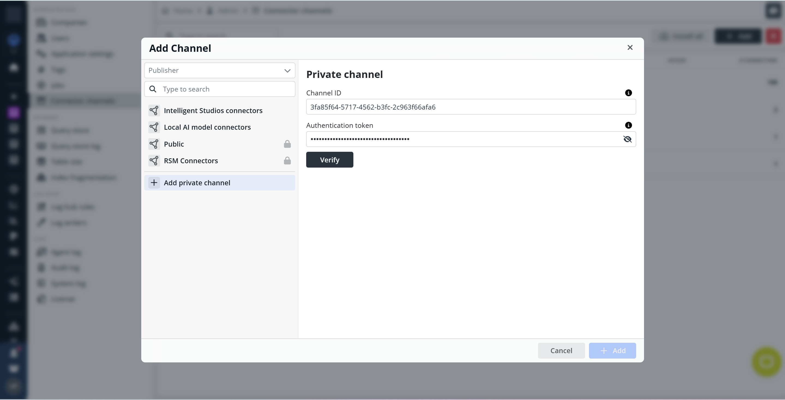This screenshot has height=400, width=785.
Task: Open the circular assistant widget at bottom right
Action: [766, 362]
